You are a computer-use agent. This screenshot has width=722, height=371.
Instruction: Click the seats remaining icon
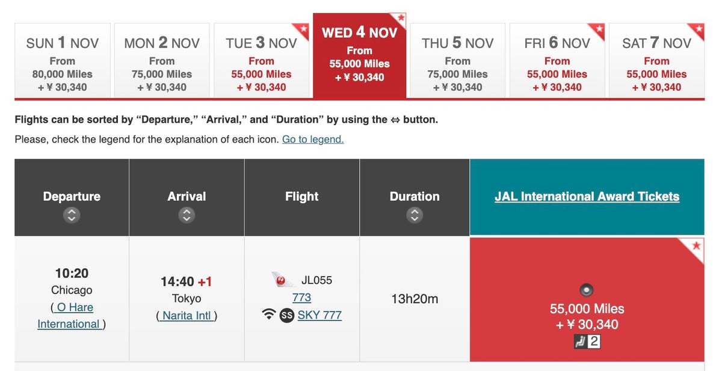pos(587,342)
